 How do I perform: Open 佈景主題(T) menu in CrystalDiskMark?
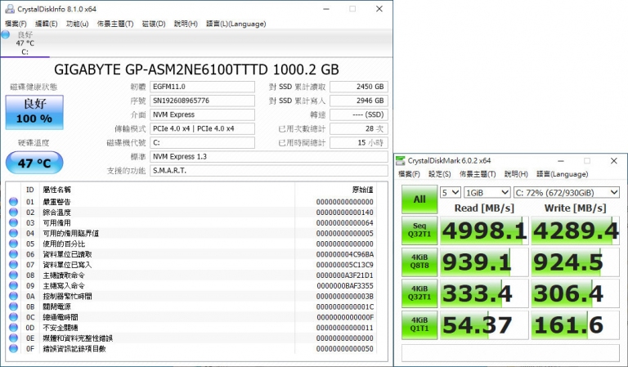[478, 174]
